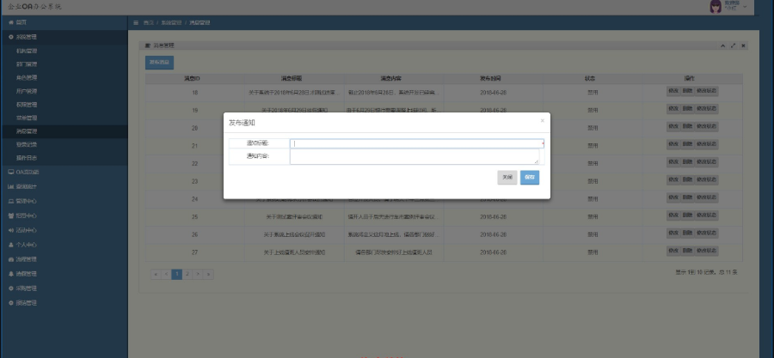Open 机构管理 in the sidebar
This screenshot has height=358, width=774.
tap(27, 51)
